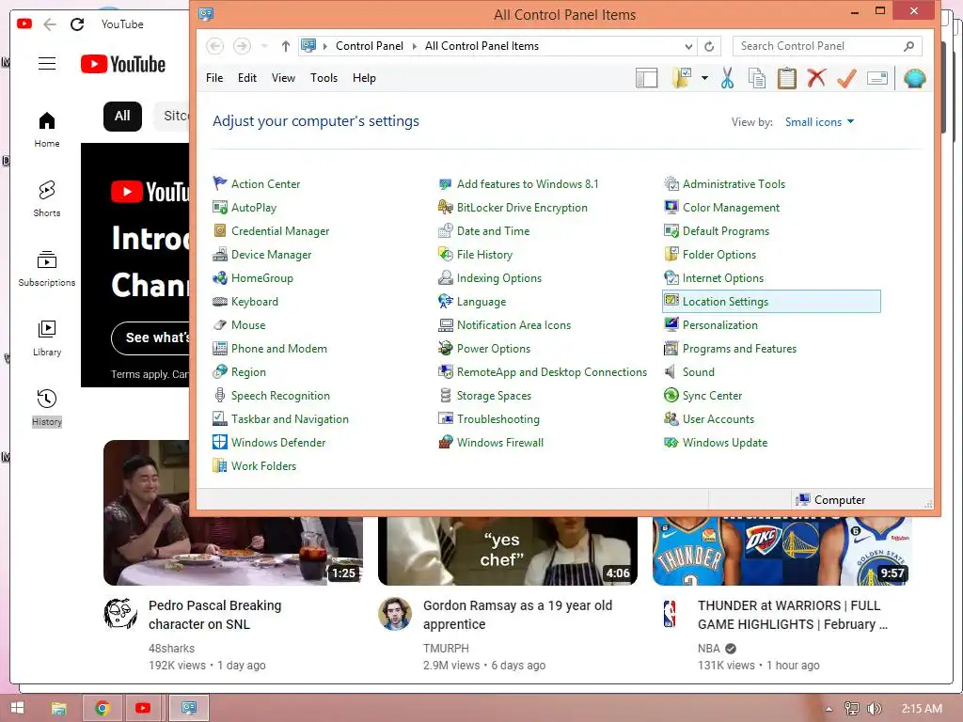The height and width of the screenshot is (722, 963).
Task: Open Action Center
Action: pos(265,184)
